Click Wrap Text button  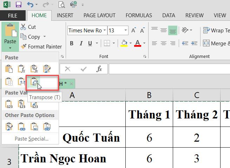point(216,30)
